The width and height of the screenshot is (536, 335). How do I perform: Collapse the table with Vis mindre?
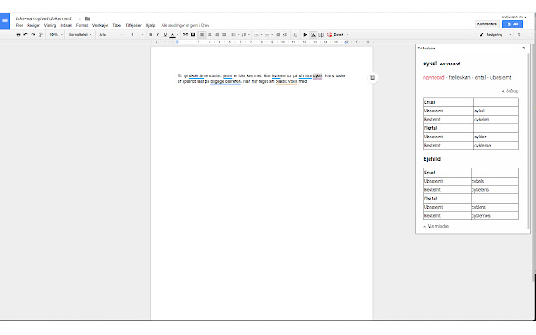436,226
